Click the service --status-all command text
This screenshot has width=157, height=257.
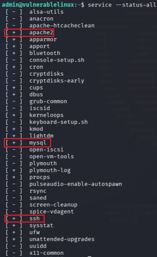[122, 5]
